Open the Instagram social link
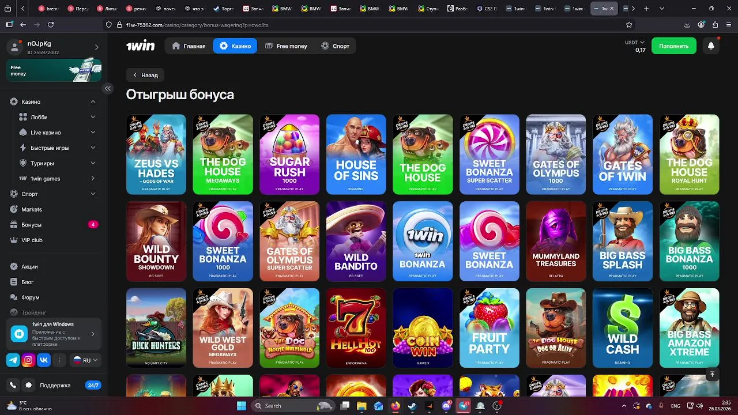 pyautogui.click(x=28, y=360)
